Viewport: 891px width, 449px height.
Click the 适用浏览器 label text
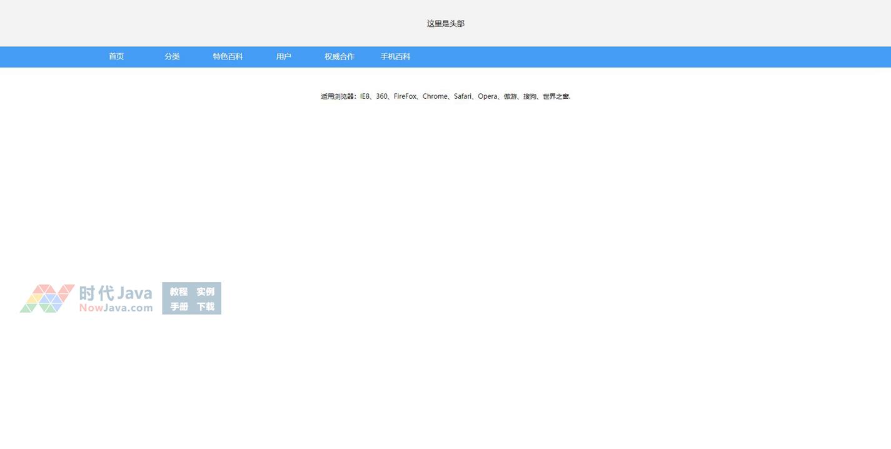click(337, 96)
